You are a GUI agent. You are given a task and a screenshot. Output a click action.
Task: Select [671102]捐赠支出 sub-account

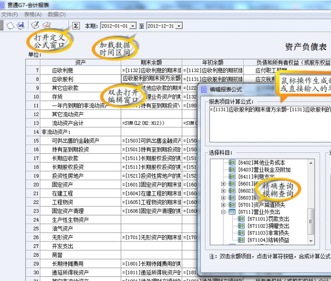(x=268, y=226)
